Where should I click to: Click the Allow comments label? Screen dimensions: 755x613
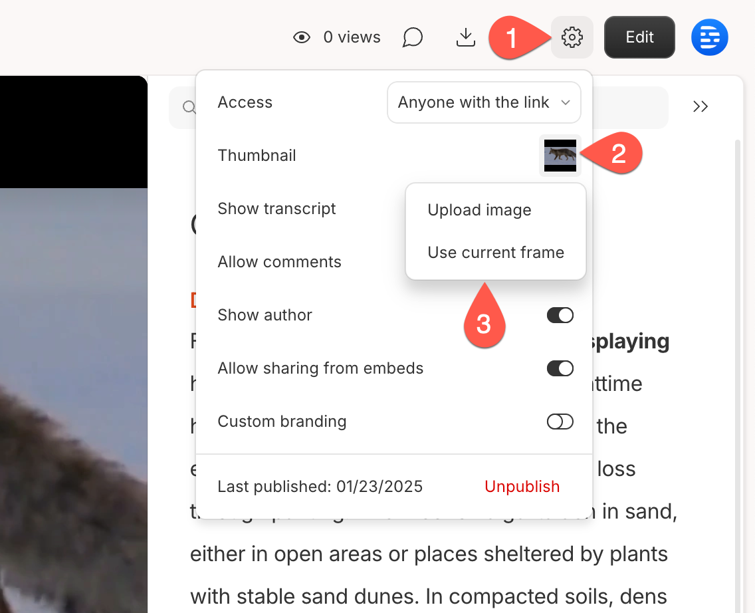pyautogui.click(x=279, y=262)
